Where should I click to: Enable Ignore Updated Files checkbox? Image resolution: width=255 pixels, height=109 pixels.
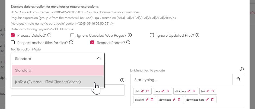152,35
